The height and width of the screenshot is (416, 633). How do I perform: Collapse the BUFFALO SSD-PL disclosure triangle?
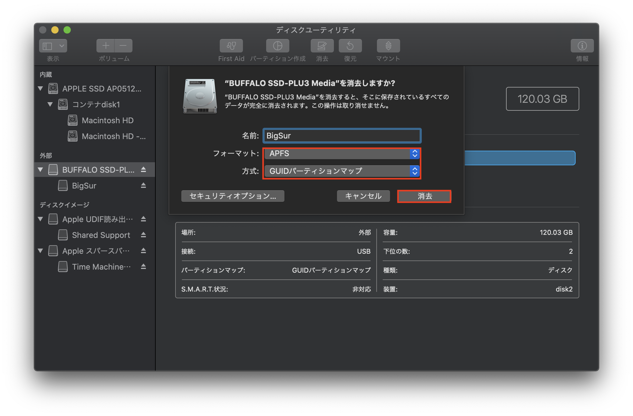40,170
